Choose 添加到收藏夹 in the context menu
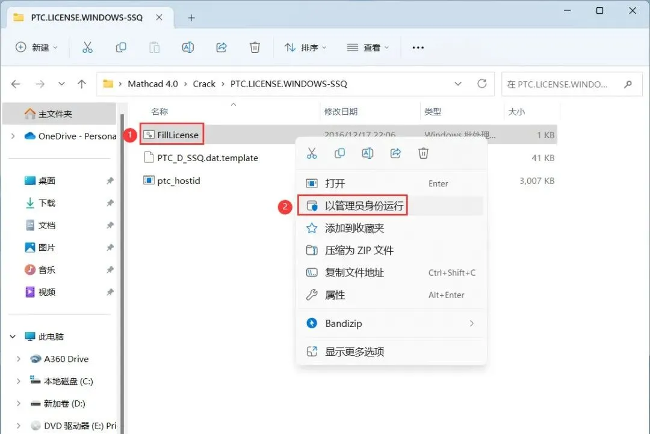This screenshot has height=434, width=650. pyautogui.click(x=391, y=228)
